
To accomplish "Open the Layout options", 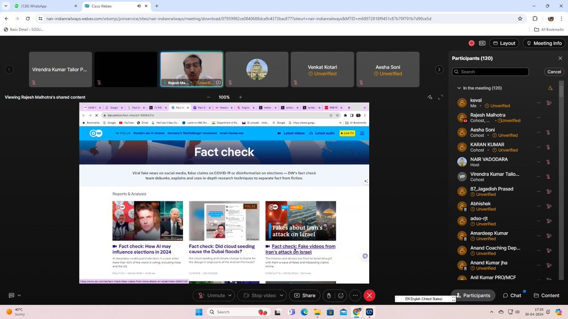I will click(x=504, y=43).
